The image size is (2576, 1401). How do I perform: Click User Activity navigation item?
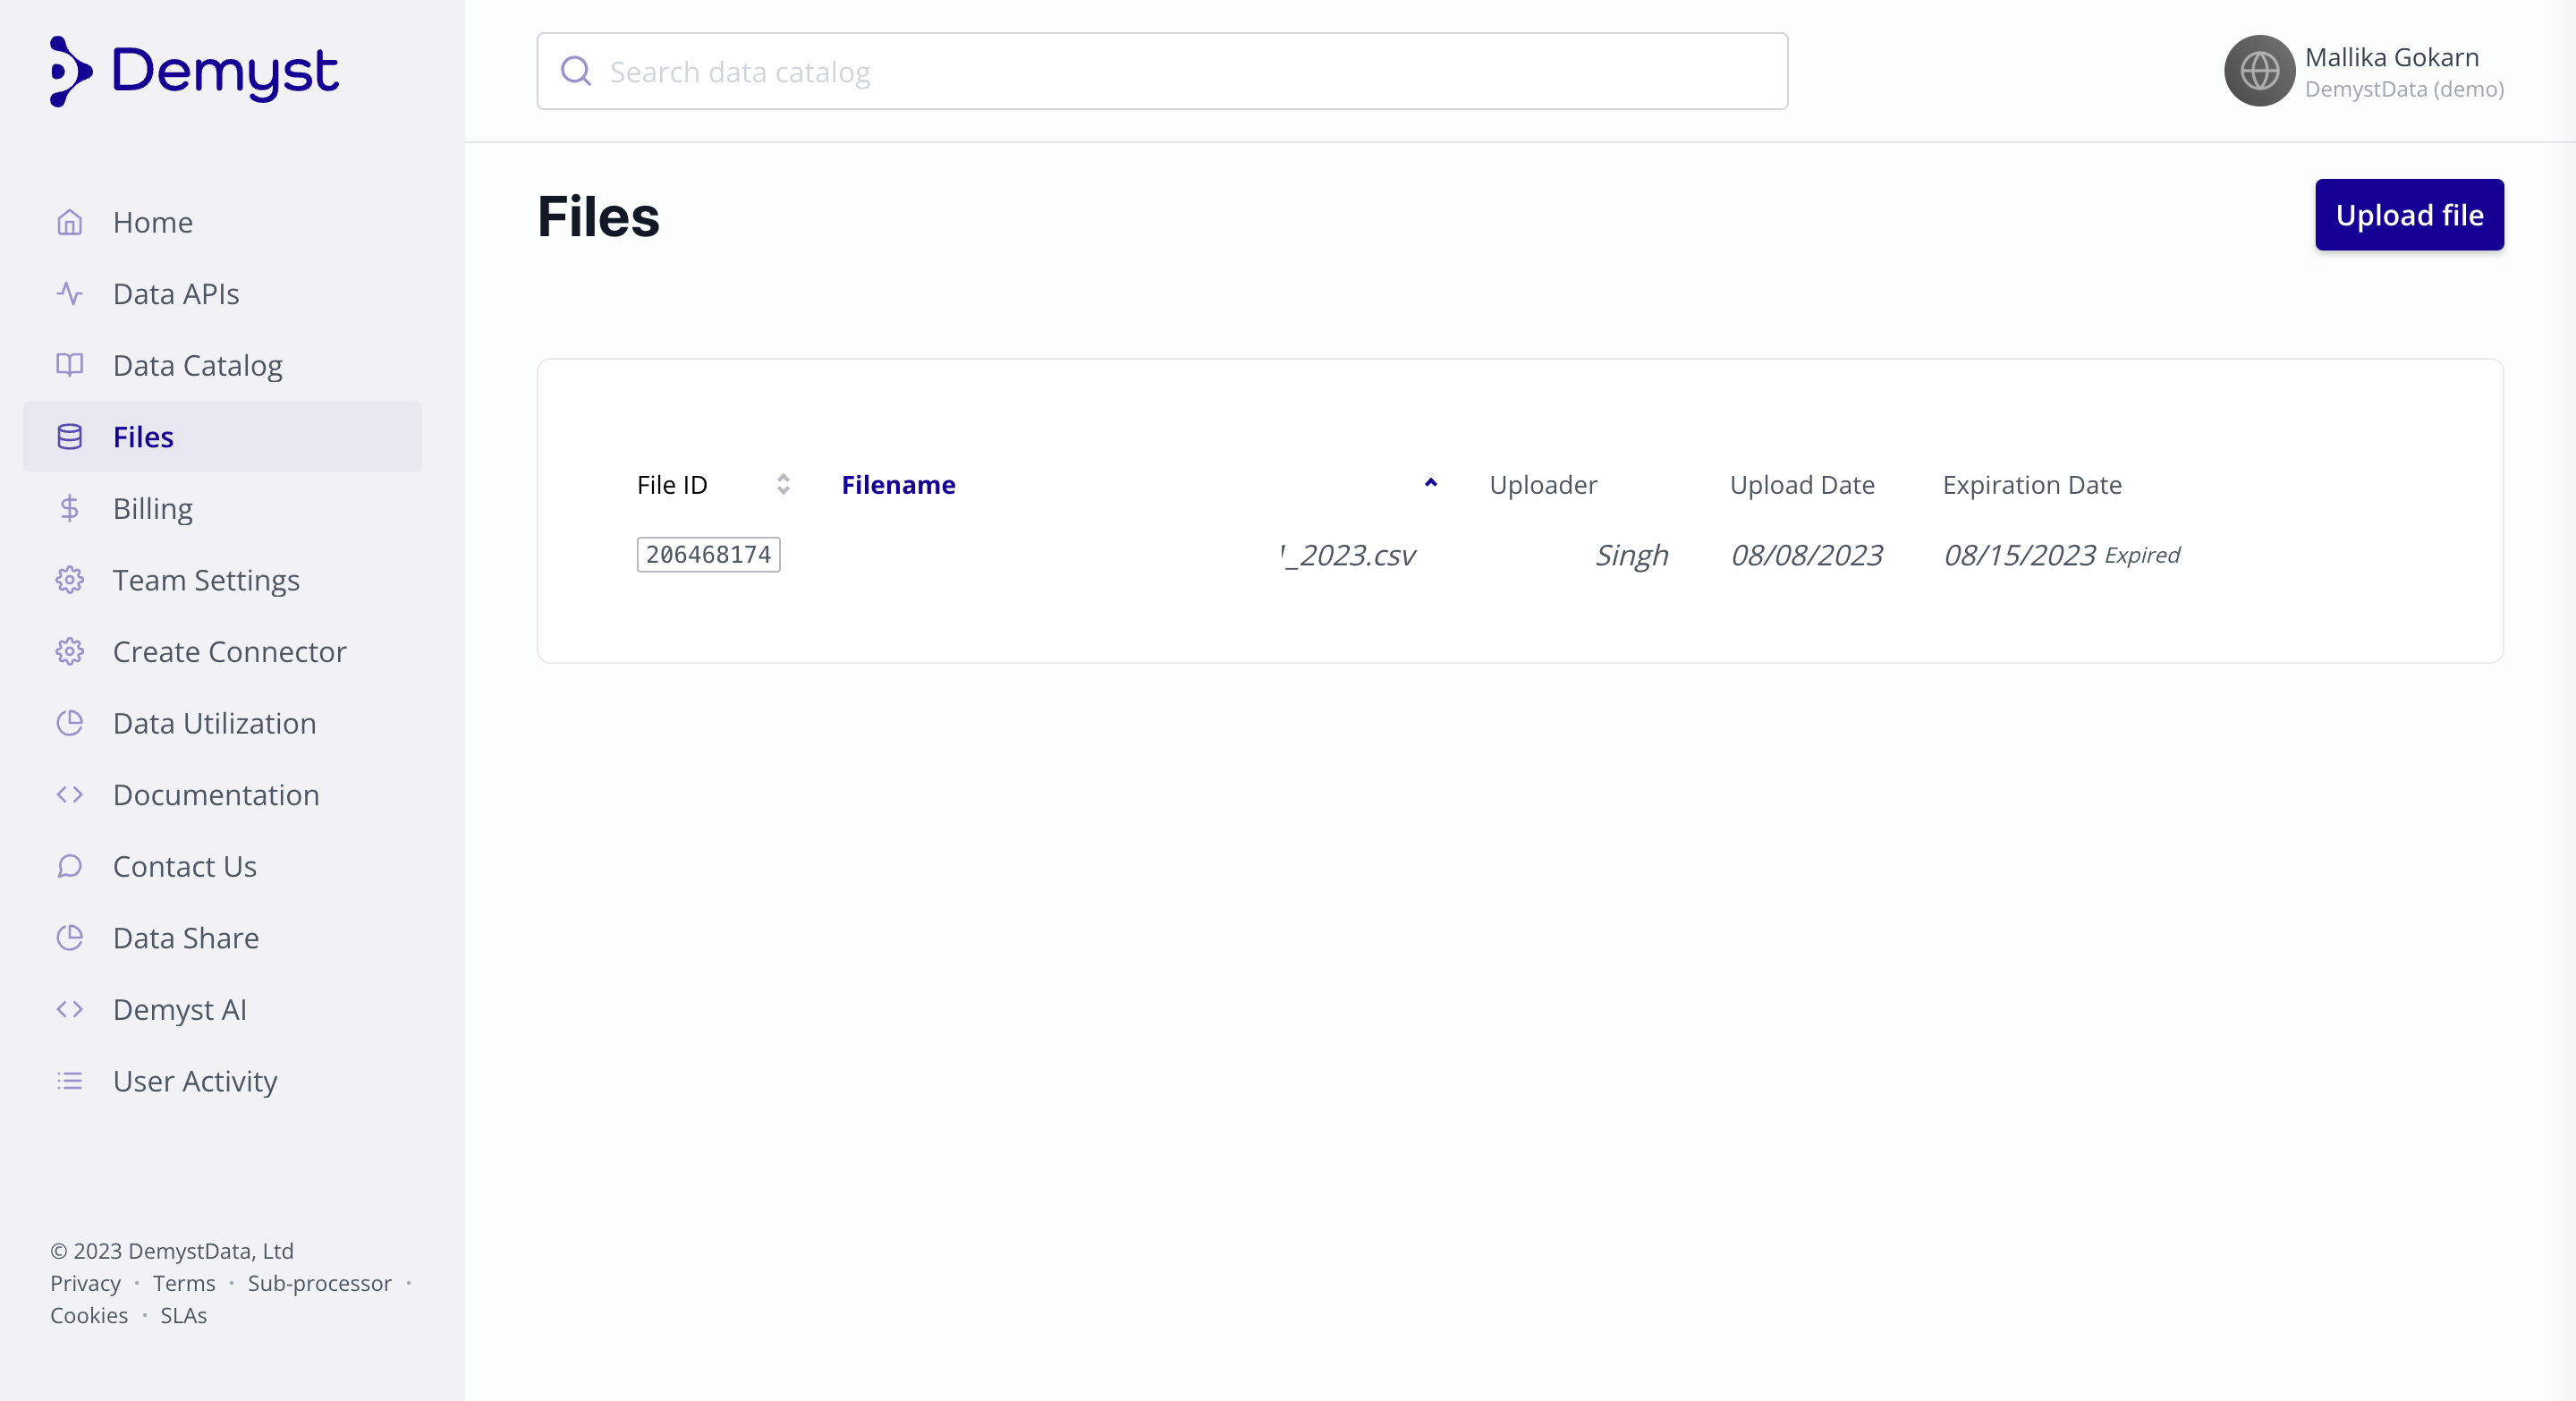195,1082
